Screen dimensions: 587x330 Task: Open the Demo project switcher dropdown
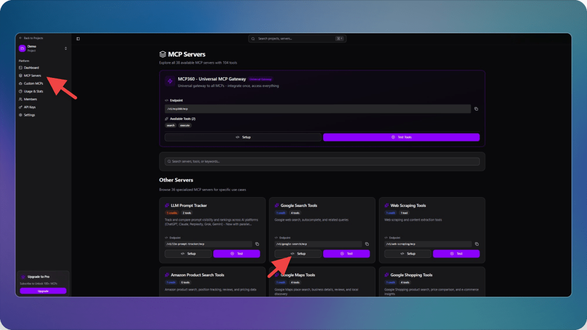click(x=65, y=48)
